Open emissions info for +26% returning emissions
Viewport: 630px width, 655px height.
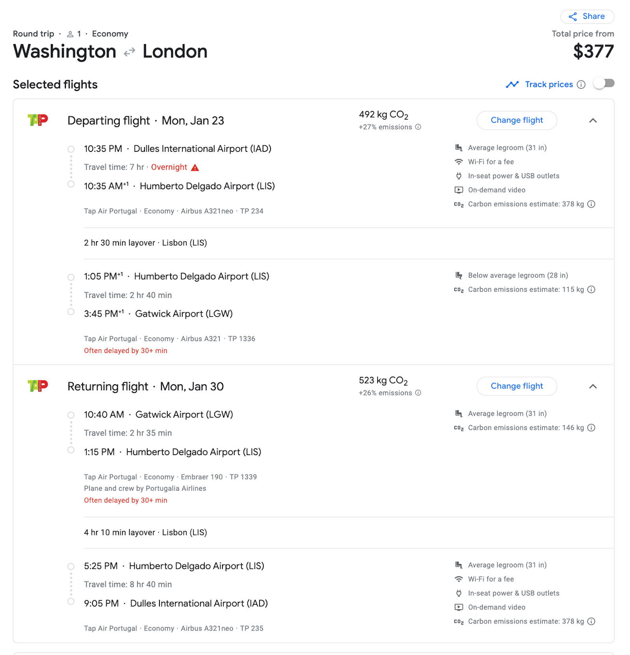click(418, 393)
